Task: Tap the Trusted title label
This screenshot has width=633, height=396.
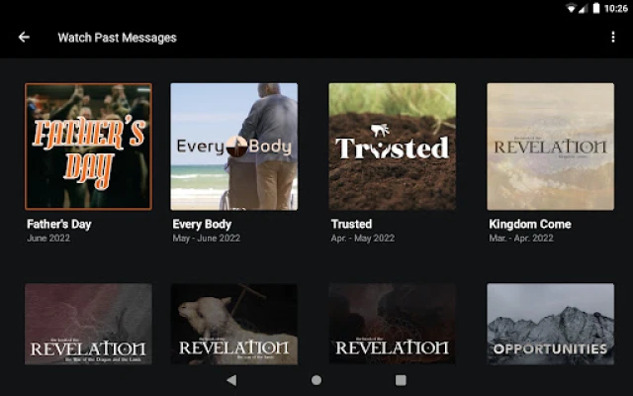Action: pyautogui.click(x=351, y=224)
